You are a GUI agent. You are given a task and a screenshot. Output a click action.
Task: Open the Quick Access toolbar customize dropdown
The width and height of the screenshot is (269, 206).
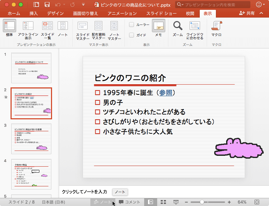click(x=83, y=5)
